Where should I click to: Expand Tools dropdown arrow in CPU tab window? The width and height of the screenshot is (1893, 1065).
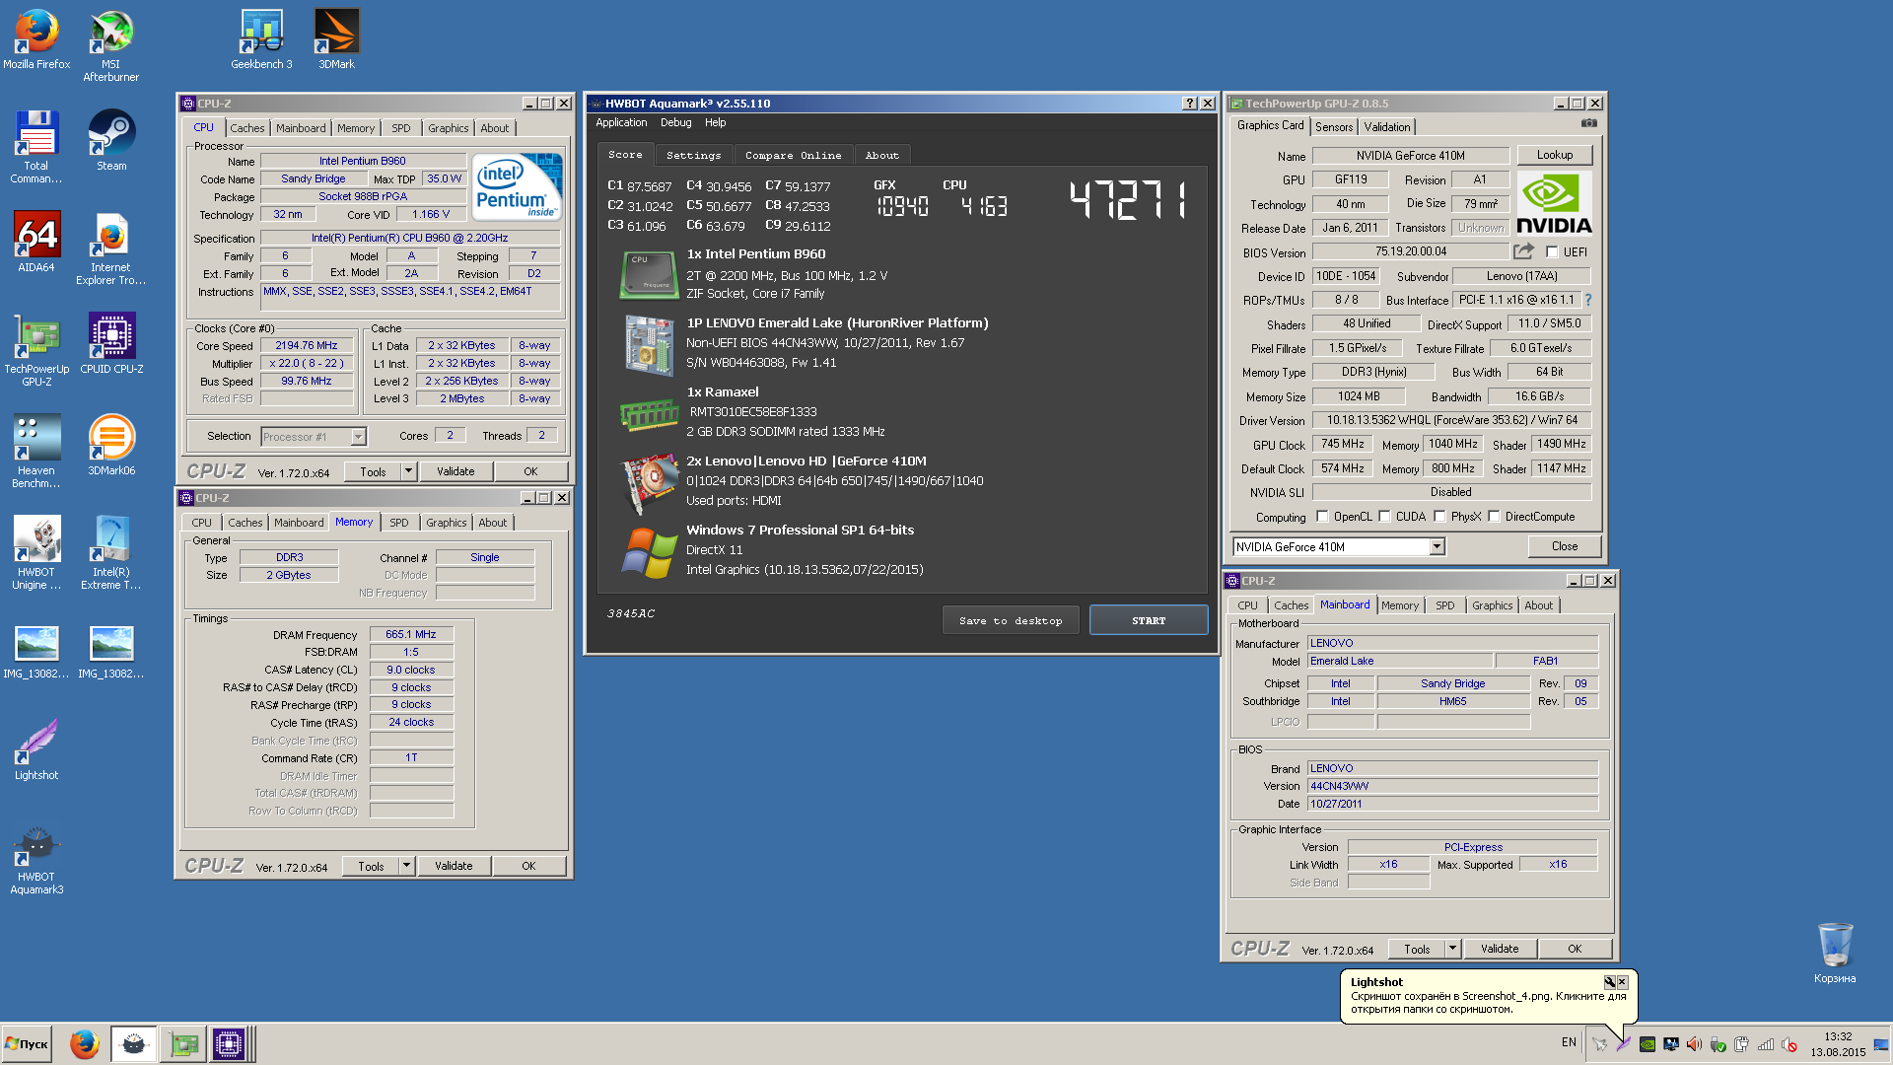[408, 471]
